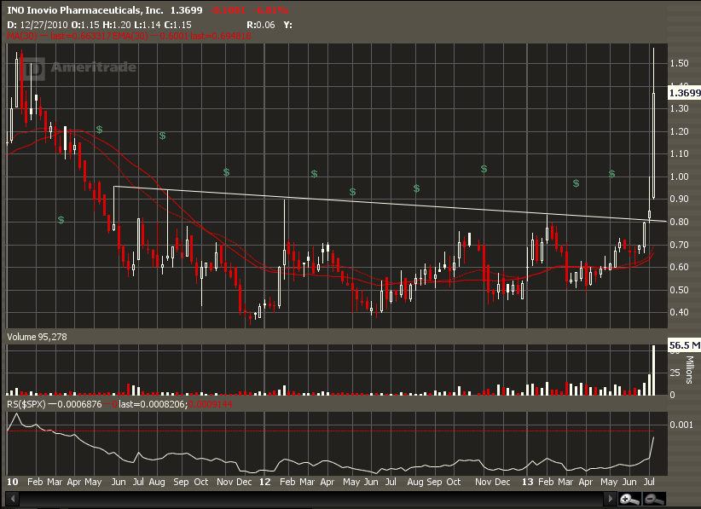Click the EMA(30) indicator label
The image size is (701, 509).
tap(141, 36)
